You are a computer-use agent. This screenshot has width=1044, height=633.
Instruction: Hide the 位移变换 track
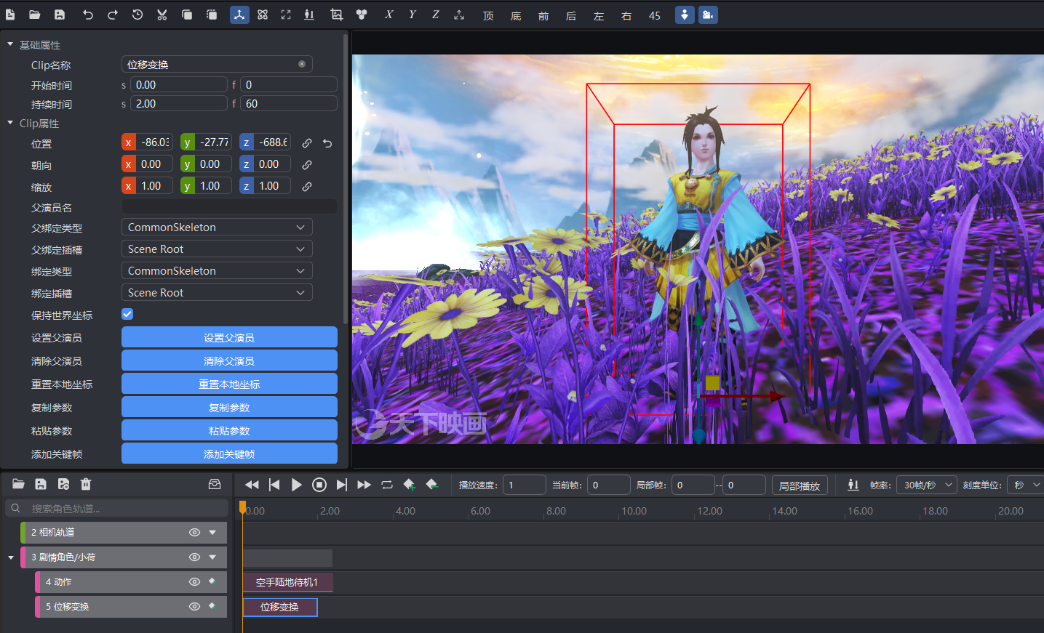click(x=194, y=607)
